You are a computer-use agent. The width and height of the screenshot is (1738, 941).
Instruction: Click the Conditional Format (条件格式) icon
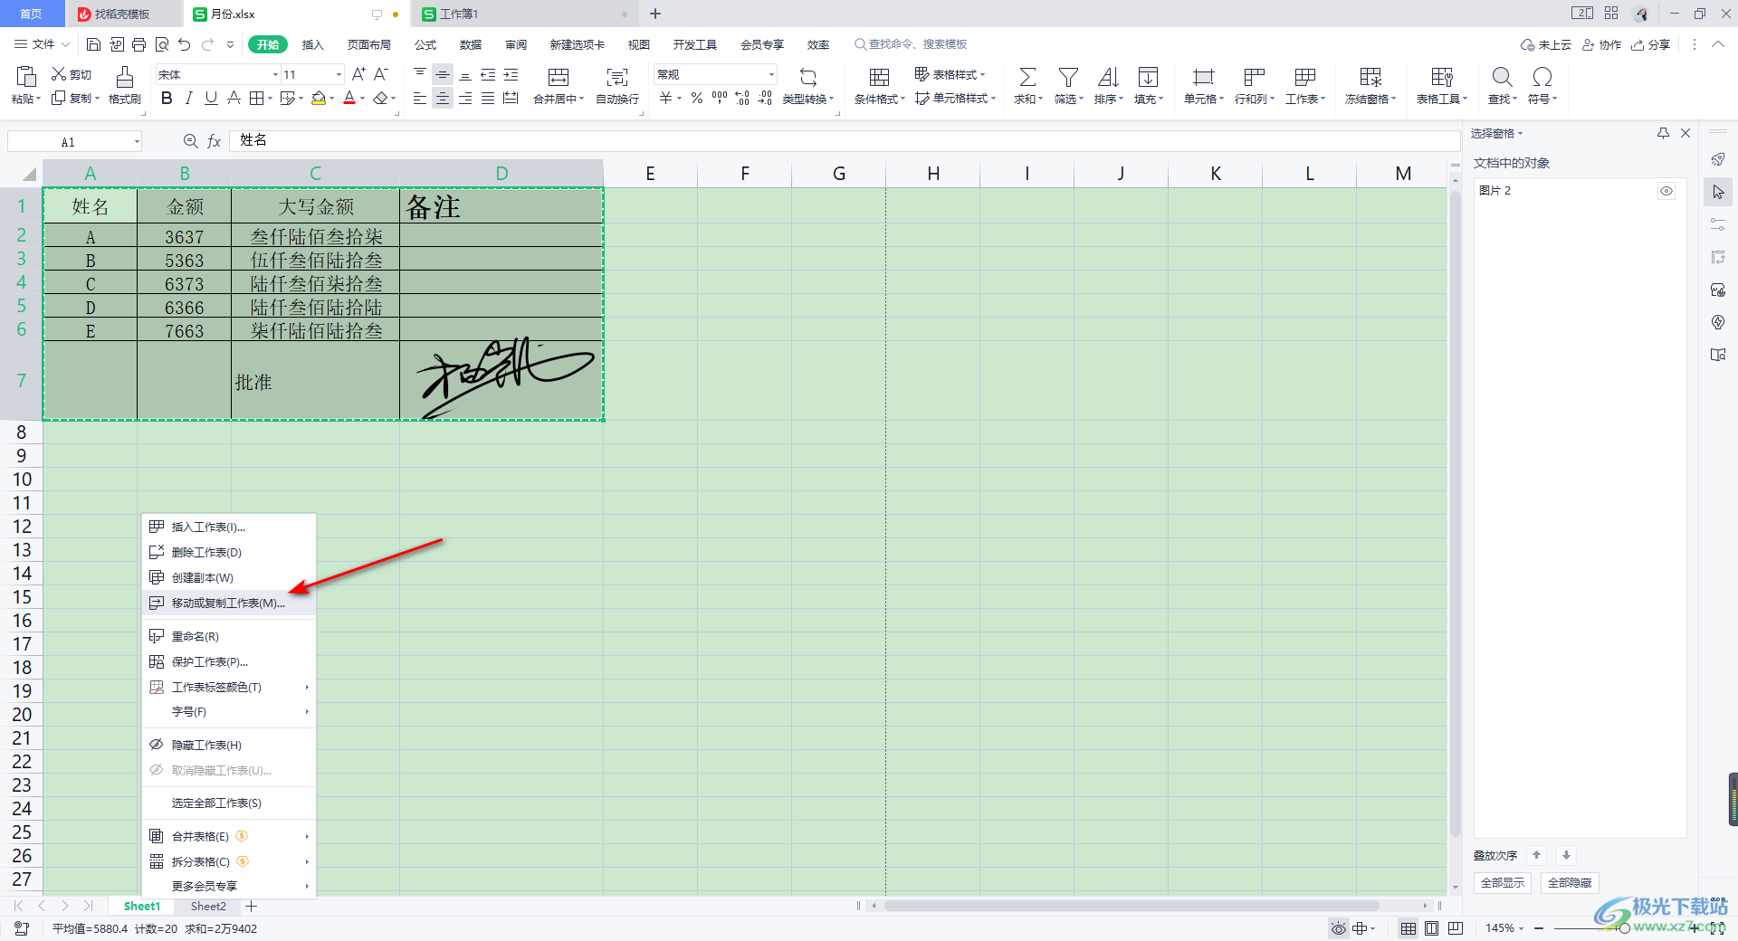(879, 78)
